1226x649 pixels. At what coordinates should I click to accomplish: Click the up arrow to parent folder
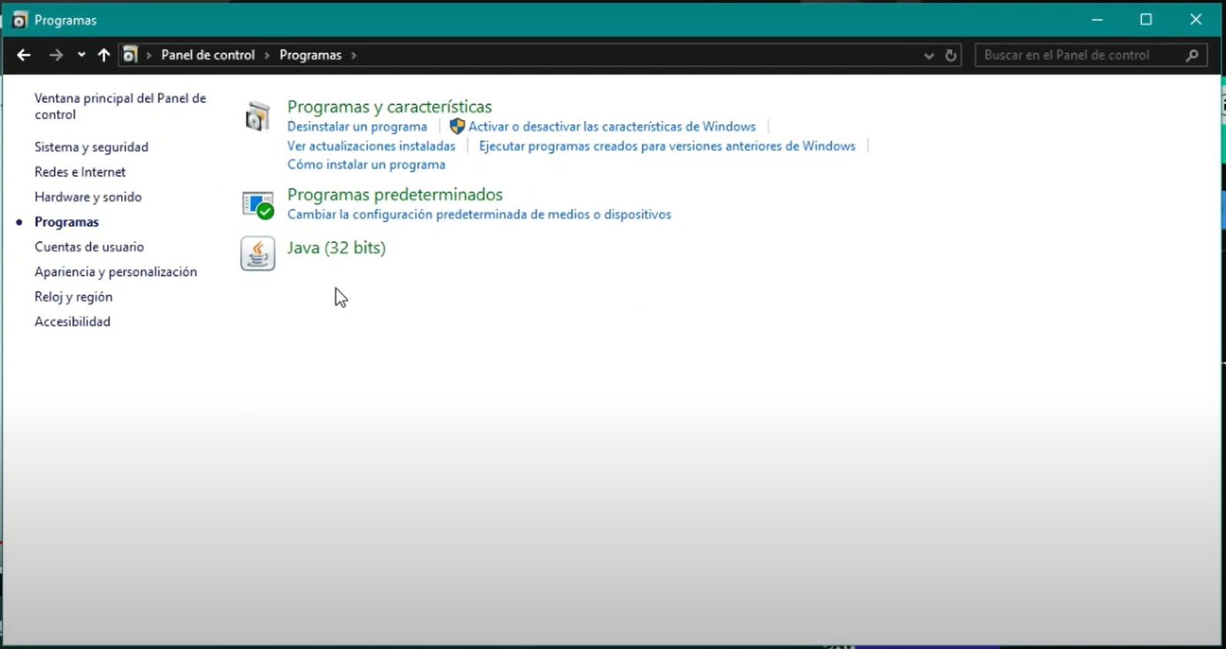coord(103,55)
